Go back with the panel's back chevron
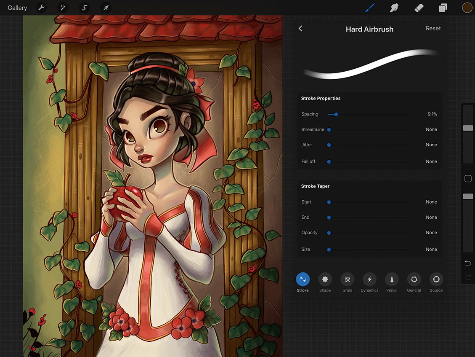 tap(300, 29)
